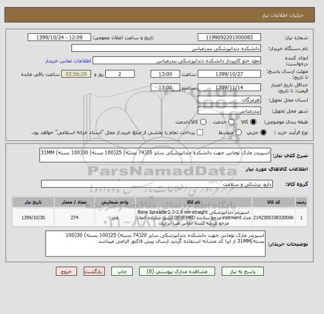Click the گروه کالا field دارو، پزشکی و سلامت
324x314 pixels.
[157, 184]
